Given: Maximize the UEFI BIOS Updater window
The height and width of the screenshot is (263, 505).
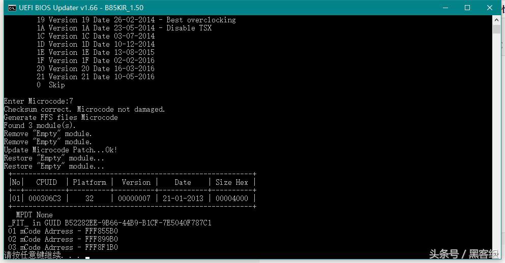Looking at the screenshot, I should [x=467, y=8].
